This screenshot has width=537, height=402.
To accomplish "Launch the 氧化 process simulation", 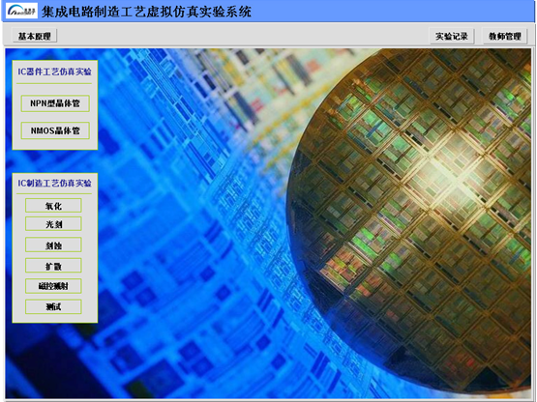I will [x=53, y=206].
